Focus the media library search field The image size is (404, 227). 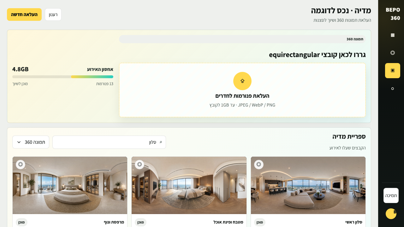pyautogui.click(x=109, y=142)
